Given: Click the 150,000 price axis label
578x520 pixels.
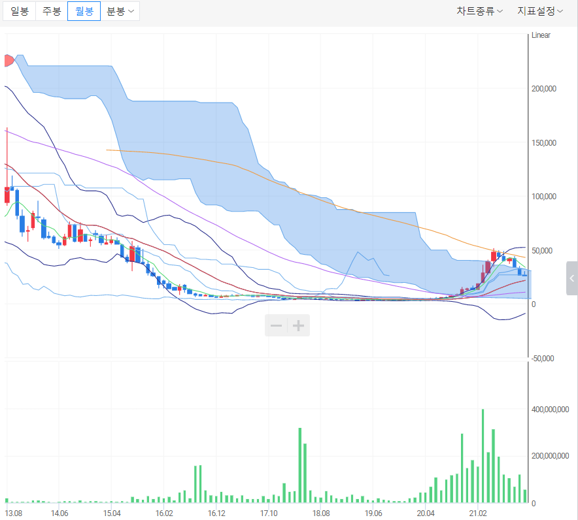Looking at the screenshot, I should coord(544,143).
